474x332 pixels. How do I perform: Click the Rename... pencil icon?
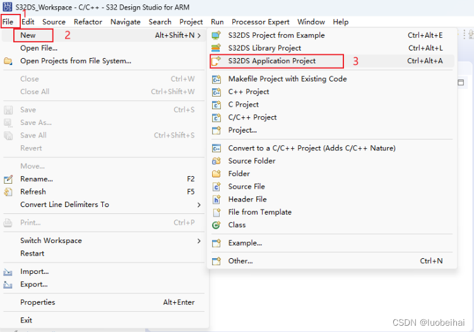[8, 179]
